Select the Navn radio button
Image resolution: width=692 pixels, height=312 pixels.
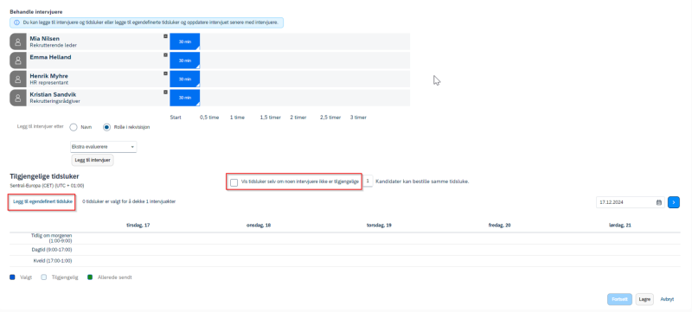point(74,127)
